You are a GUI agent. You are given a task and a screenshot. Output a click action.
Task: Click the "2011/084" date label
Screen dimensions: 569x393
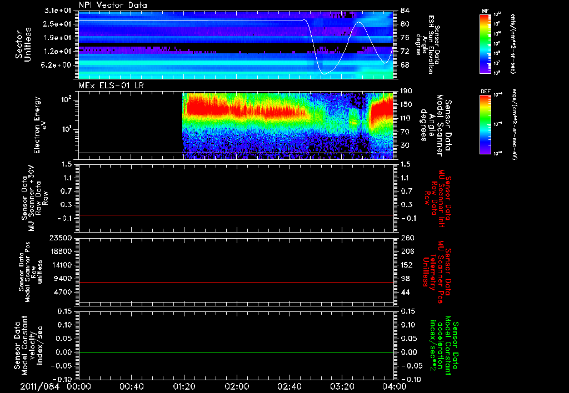(39, 386)
